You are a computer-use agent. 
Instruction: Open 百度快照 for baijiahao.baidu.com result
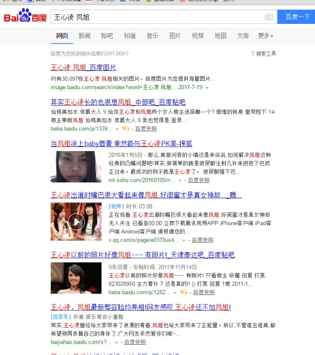click(135, 342)
